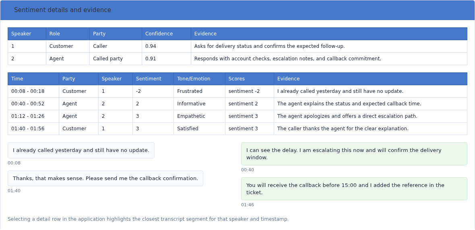
Task: Select the Role column header
Action: pos(68,34)
